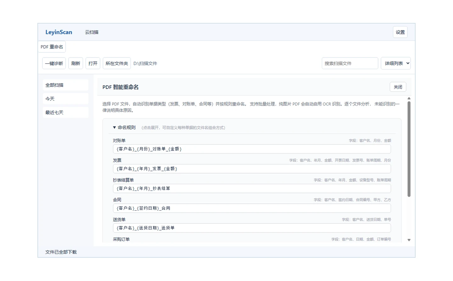Click the 对账单 field hints text 客户名、月份、金额
Screen dimensions: 453x281
pyautogui.click(x=370, y=140)
